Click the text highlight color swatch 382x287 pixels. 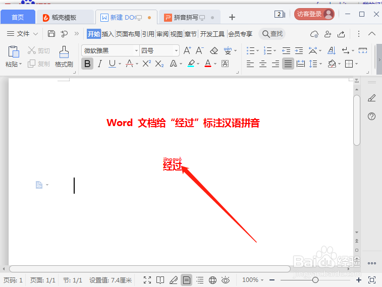[x=191, y=64]
